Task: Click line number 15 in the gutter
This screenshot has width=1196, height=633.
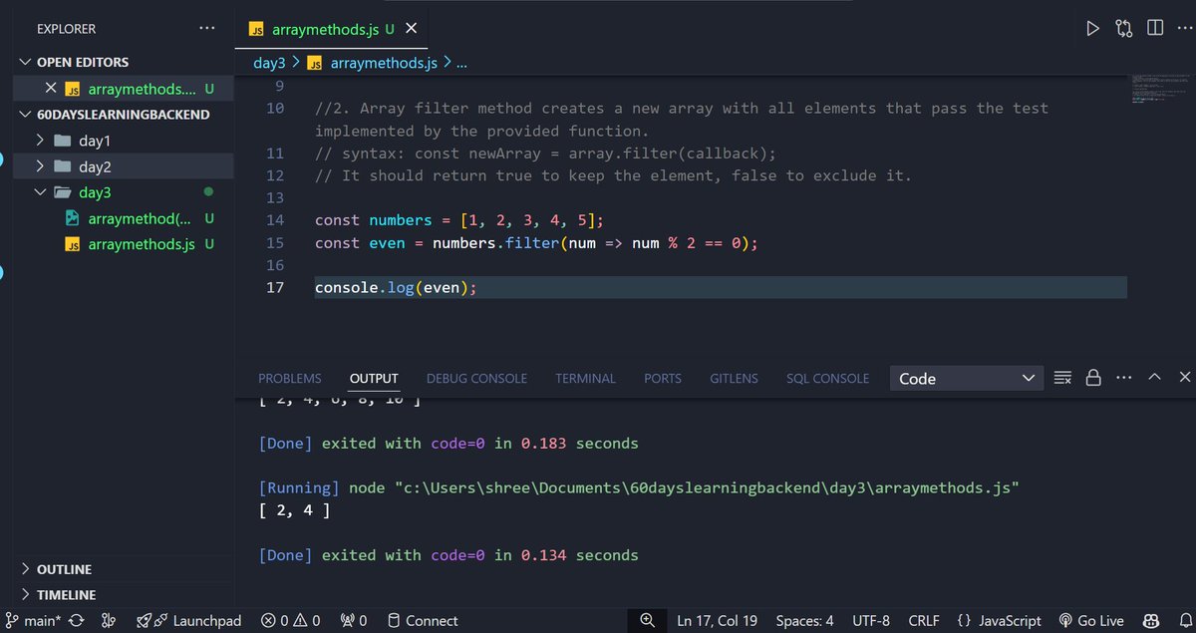Action: 275,243
